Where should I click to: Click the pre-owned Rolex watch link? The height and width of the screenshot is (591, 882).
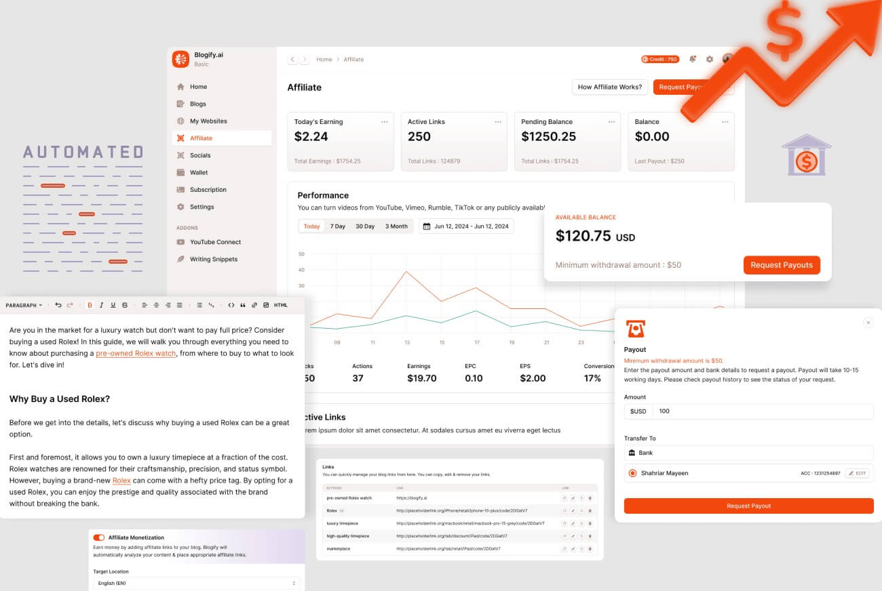tap(136, 353)
